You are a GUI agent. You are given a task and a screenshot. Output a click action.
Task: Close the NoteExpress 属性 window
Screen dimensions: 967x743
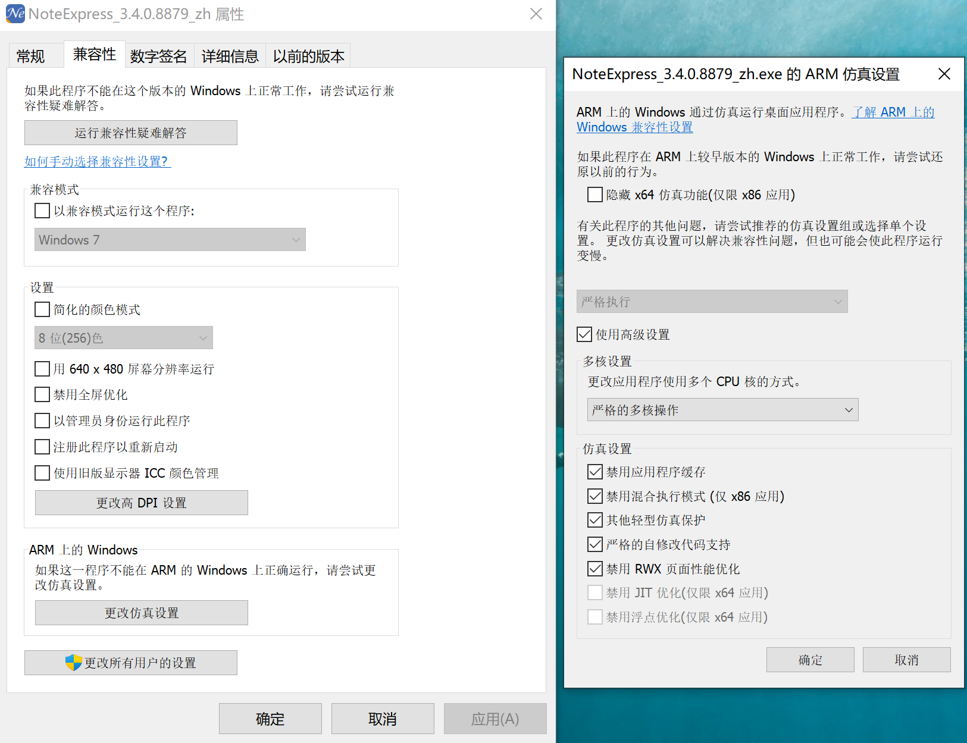click(x=536, y=14)
